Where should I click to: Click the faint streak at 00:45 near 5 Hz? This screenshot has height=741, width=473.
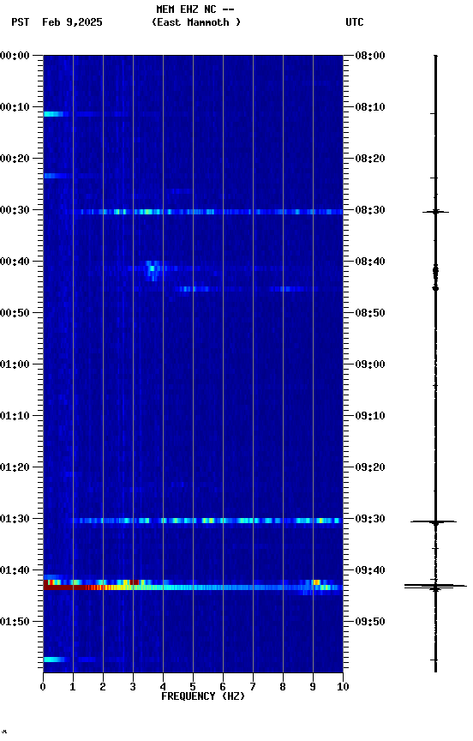pyautogui.click(x=195, y=289)
